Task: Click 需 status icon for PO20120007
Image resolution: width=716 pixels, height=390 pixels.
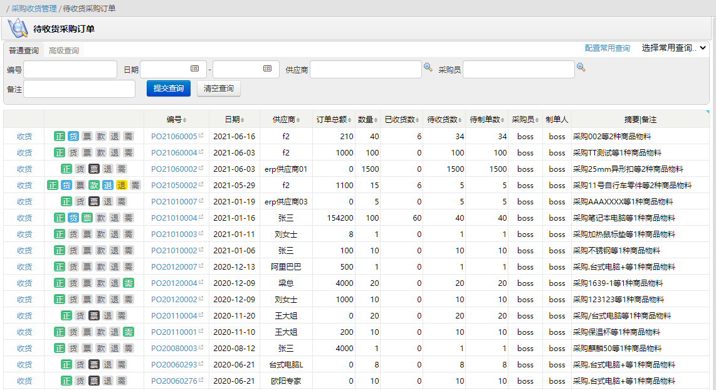Action: pyautogui.click(x=129, y=266)
